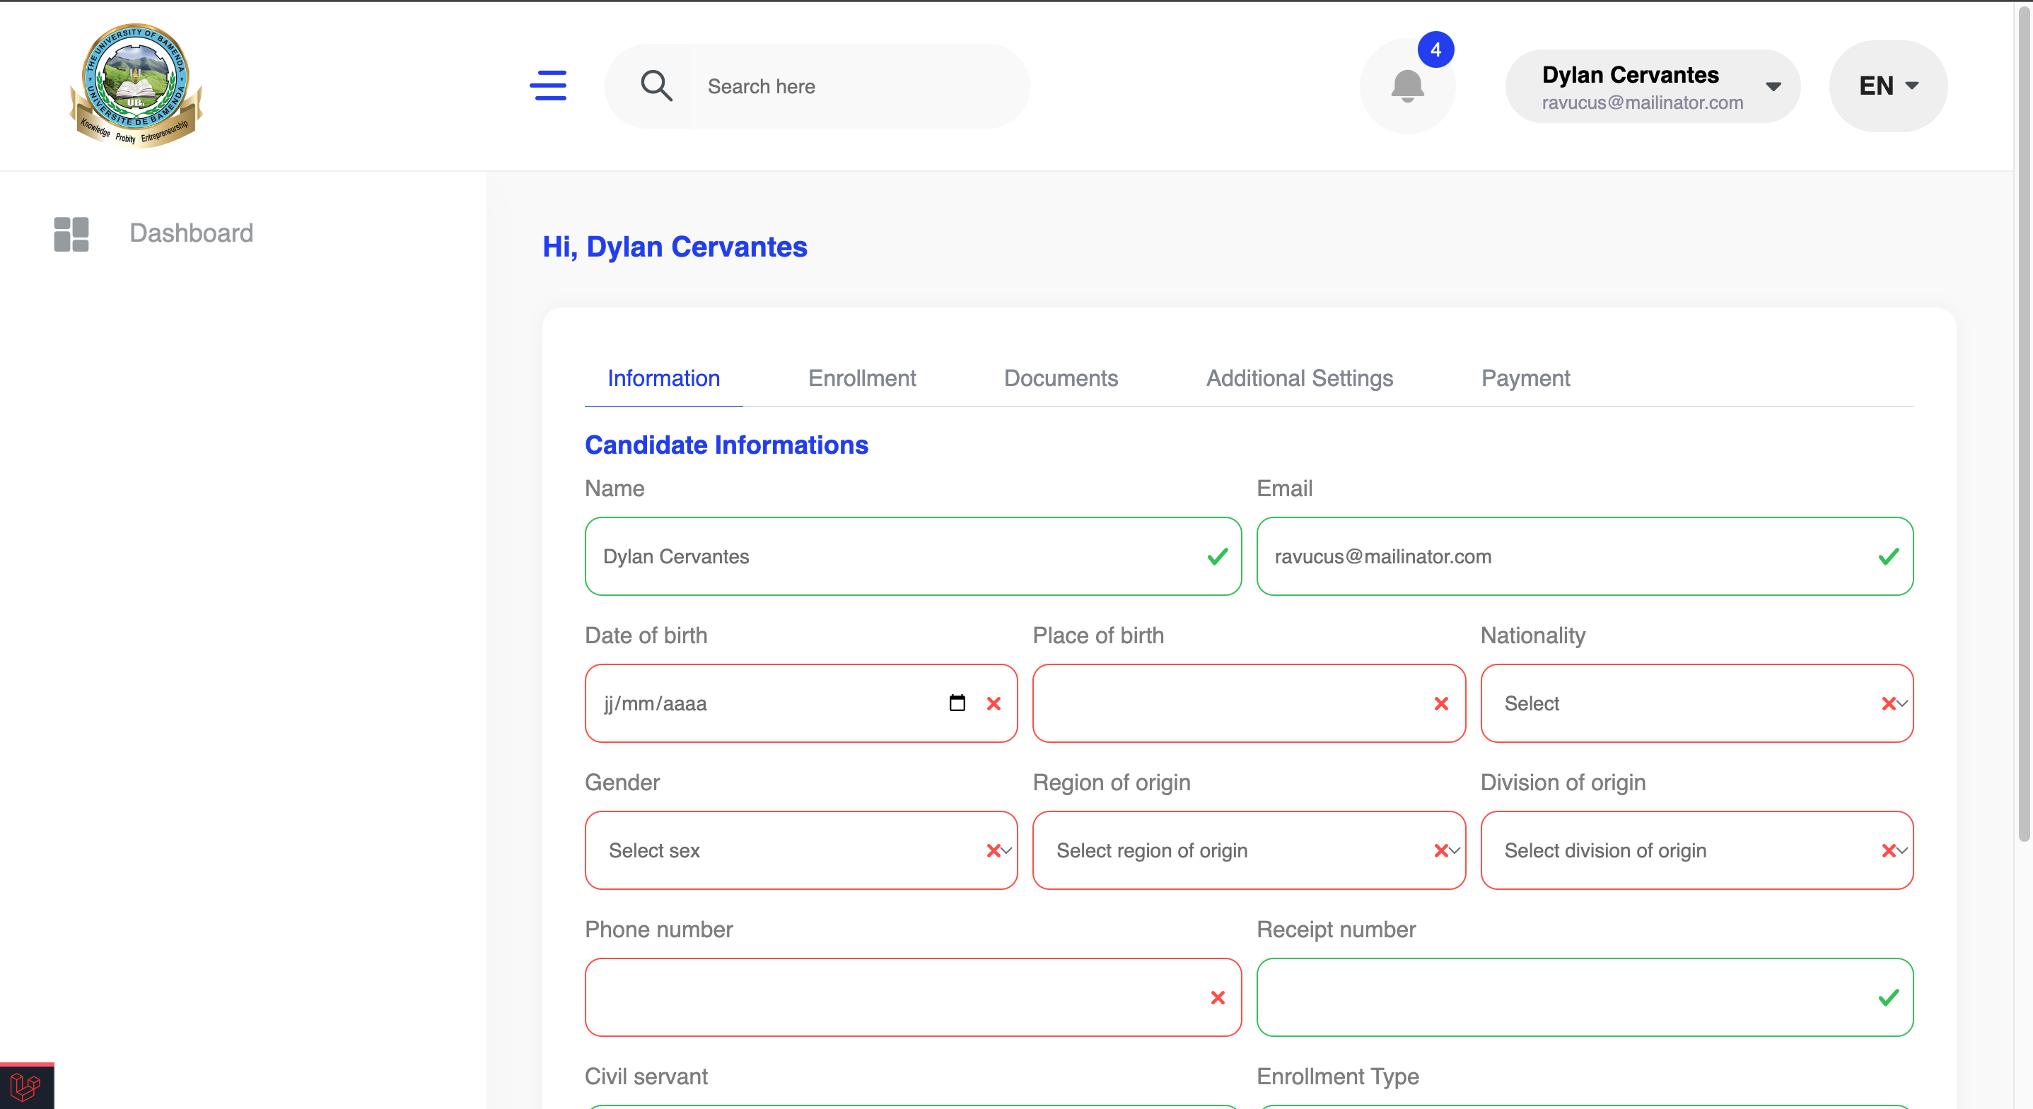Click the red X in Place of birth field

tap(1441, 703)
